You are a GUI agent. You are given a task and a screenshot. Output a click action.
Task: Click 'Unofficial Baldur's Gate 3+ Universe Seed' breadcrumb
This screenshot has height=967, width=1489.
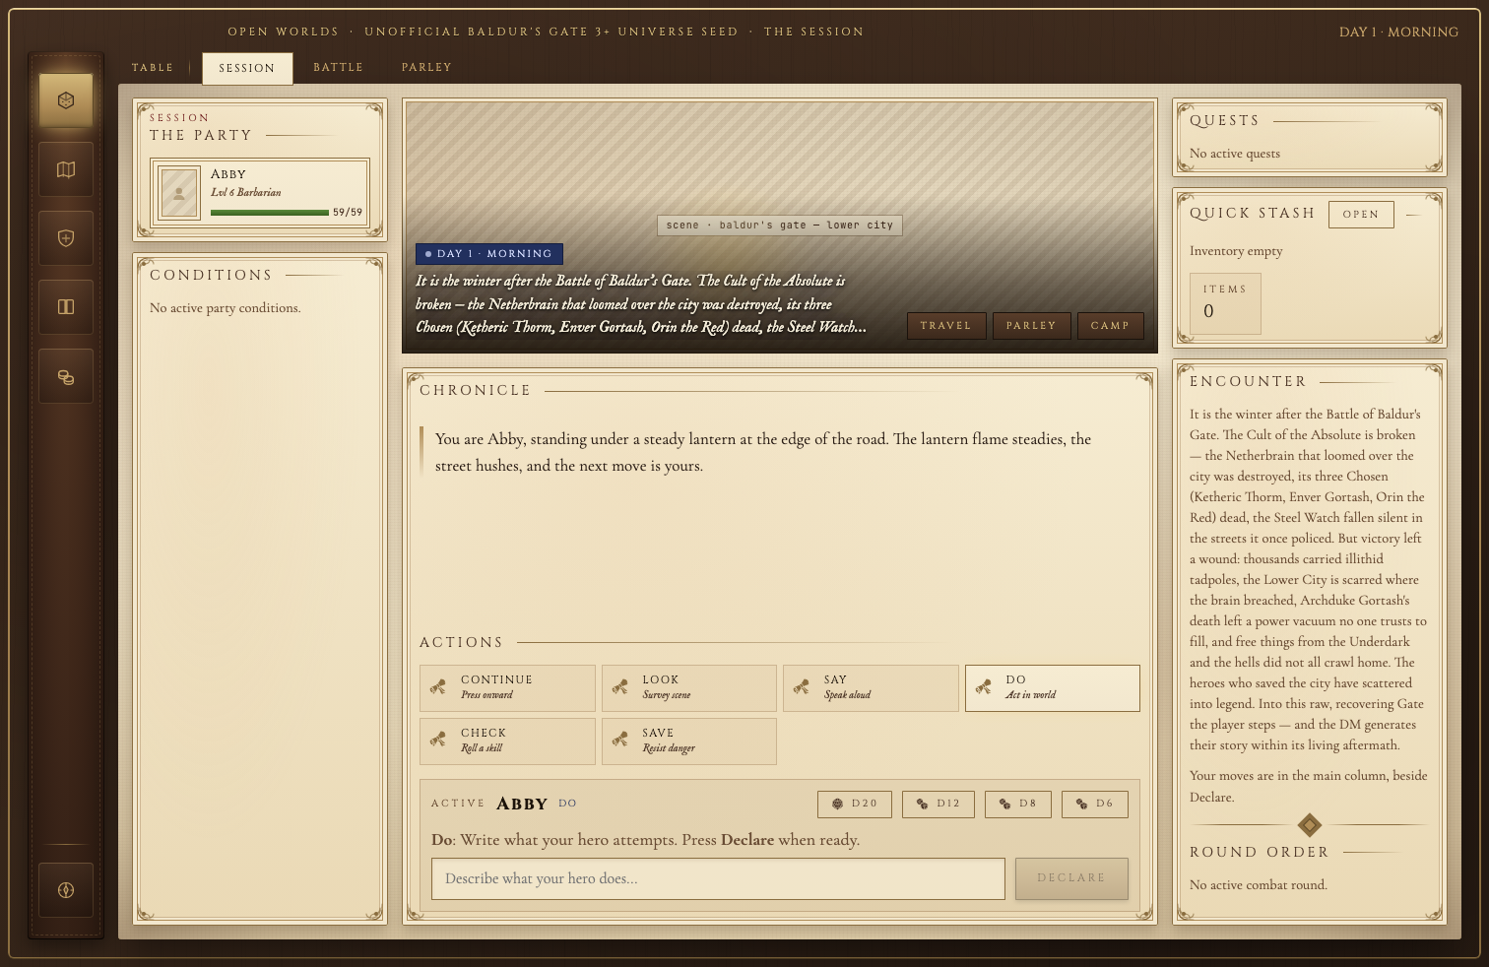551,32
